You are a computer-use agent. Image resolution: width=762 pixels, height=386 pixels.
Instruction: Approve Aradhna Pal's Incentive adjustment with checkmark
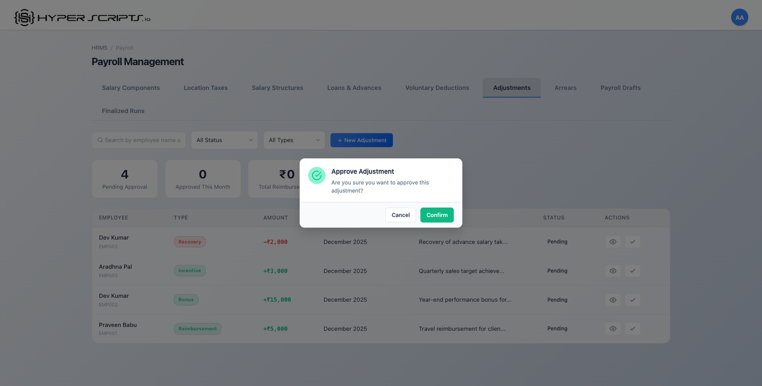(632, 271)
